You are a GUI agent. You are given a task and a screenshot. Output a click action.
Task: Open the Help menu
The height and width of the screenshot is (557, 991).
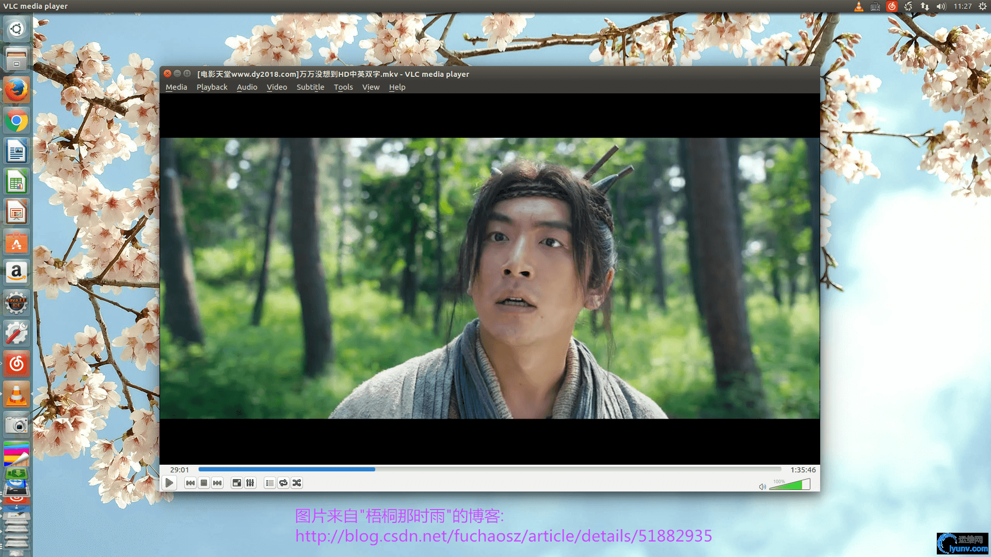tap(397, 87)
